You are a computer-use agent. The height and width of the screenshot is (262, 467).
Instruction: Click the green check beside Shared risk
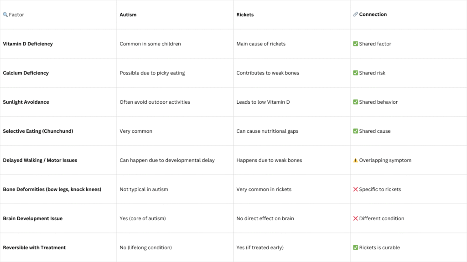pos(355,73)
